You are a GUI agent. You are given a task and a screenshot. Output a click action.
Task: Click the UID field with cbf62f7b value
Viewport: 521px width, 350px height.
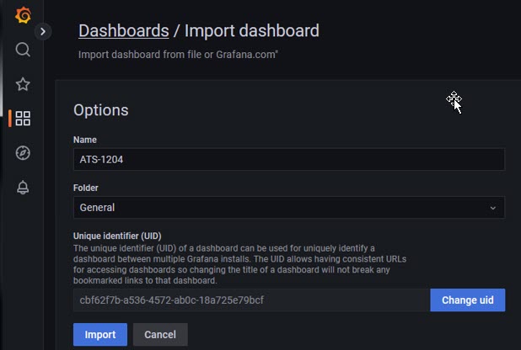(251, 300)
